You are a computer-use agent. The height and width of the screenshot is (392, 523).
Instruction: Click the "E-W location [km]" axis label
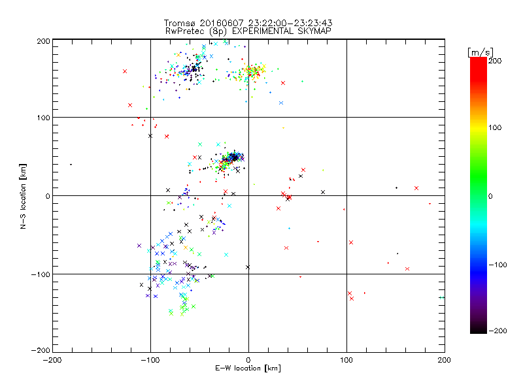click(248, 368)
